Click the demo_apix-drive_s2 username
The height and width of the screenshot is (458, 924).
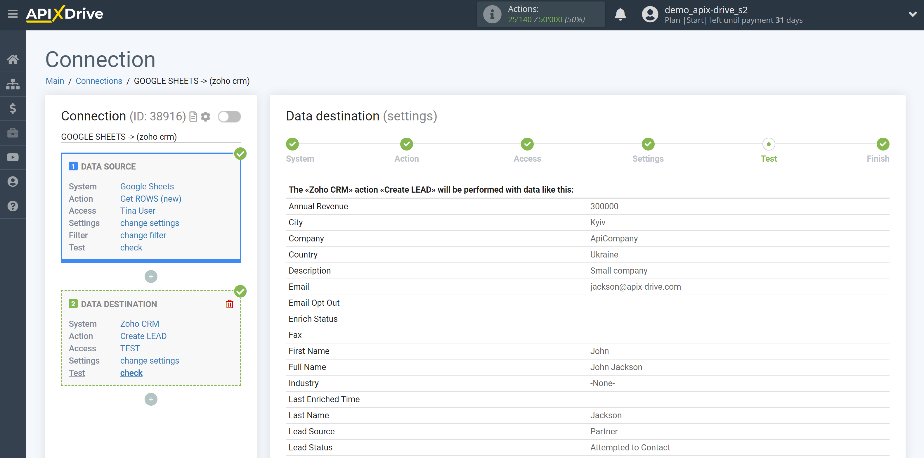[x=706, y=10]
